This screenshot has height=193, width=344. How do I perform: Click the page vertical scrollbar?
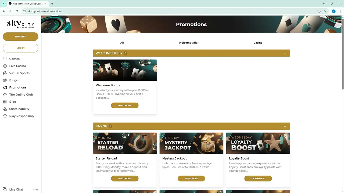[x=342, y=54]
